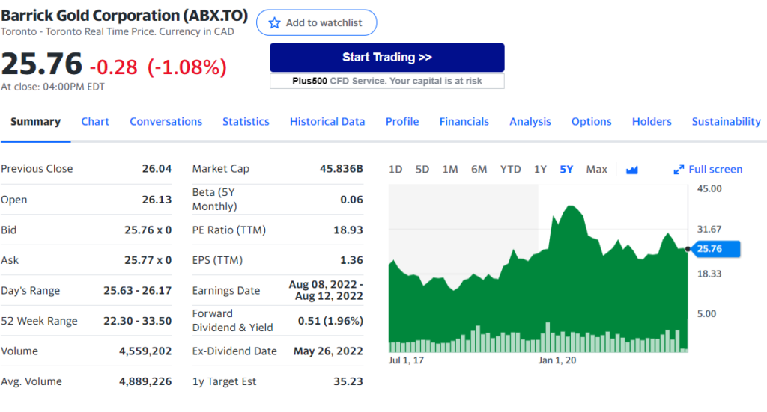Open the Conversations tab
The height and width of the screenshot is (412, 767).
click(x=166, y=122)
